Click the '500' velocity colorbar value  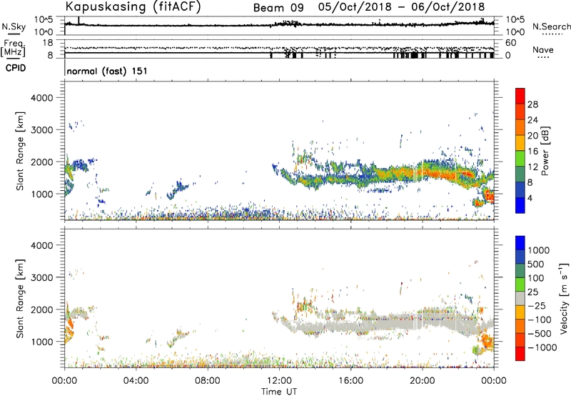pyautogui.click(x=536, y=264)
